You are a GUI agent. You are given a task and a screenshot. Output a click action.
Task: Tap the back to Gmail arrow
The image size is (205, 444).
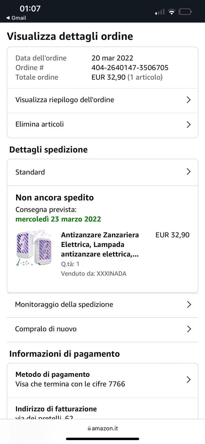(x=8, y=18)
